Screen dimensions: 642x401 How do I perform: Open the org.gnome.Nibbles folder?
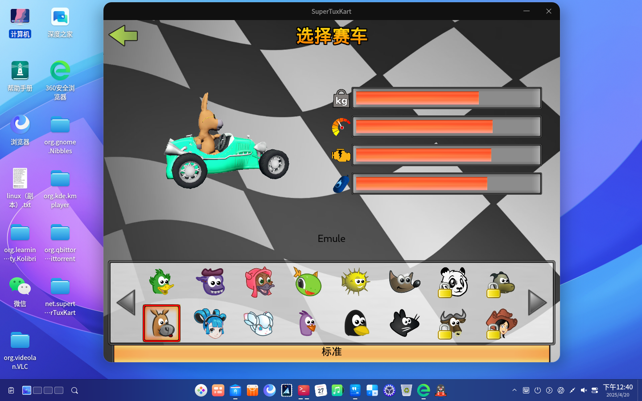(60, 135)
